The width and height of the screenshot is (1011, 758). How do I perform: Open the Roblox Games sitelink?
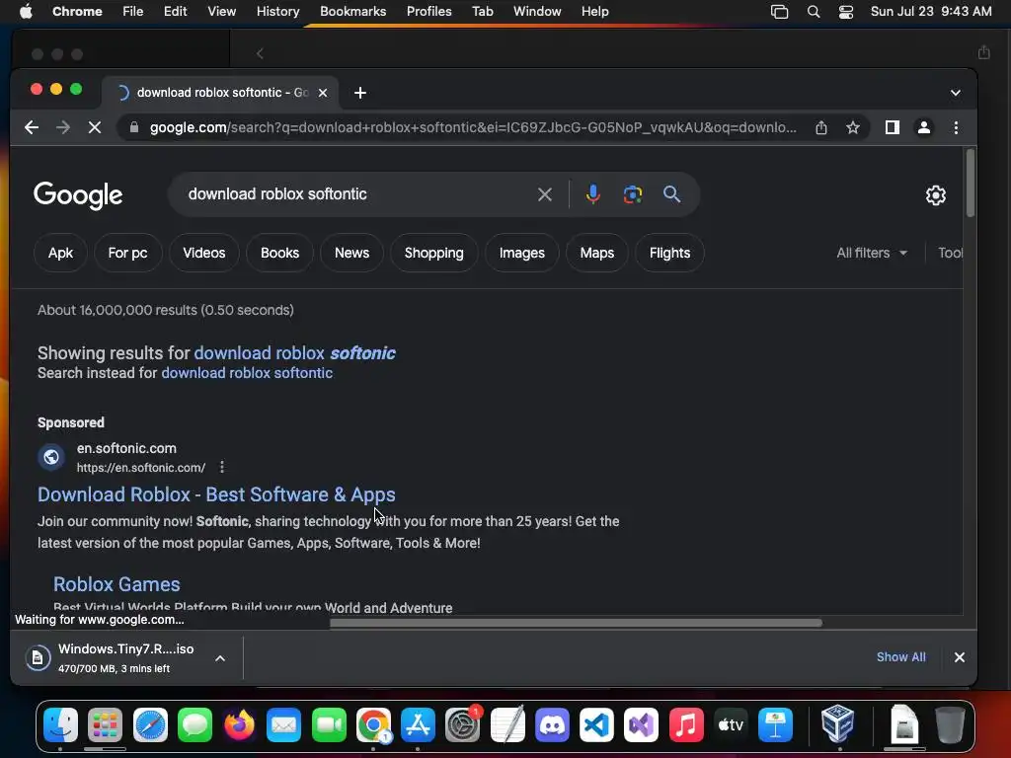[x=117, y=584]
